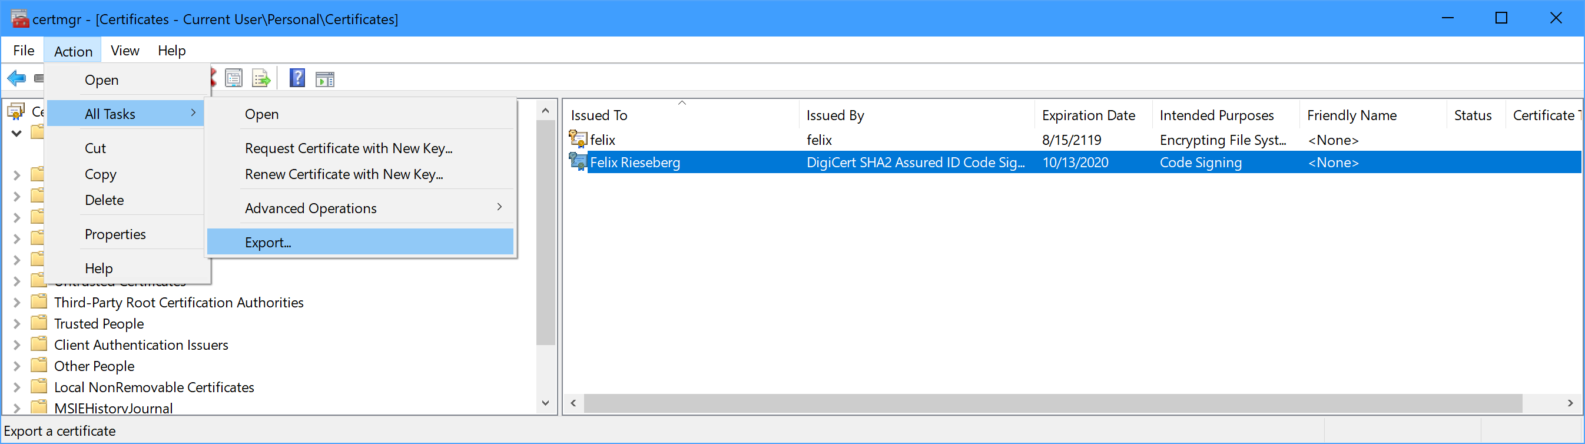Expand Local NonRemovable Certificates node
The image size is (1585, 444).
coord(17,387)
